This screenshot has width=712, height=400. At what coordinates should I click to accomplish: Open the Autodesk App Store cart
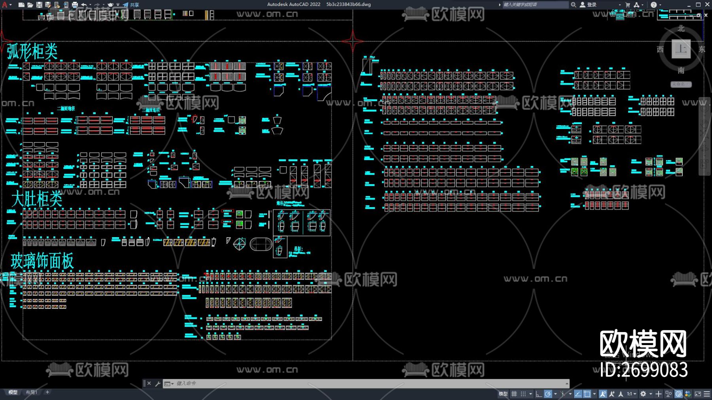pos(628,5)
